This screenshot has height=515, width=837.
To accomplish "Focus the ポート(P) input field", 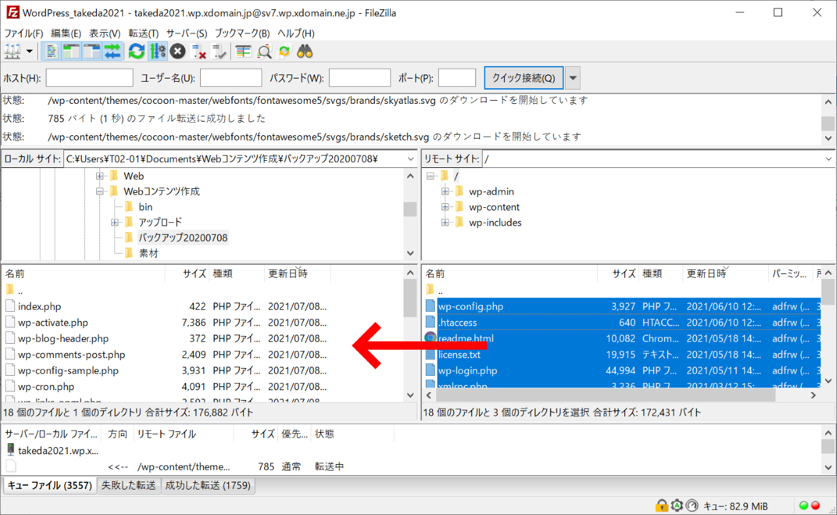I will (457, 78).
